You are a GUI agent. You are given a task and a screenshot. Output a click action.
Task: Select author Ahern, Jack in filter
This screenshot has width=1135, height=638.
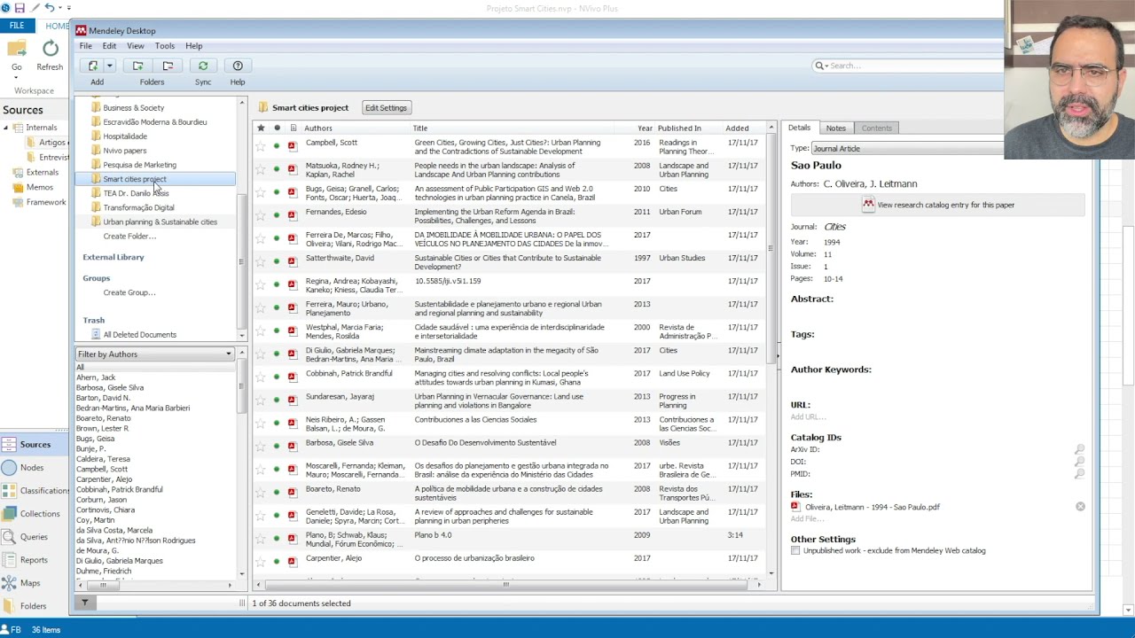[96, 377]
